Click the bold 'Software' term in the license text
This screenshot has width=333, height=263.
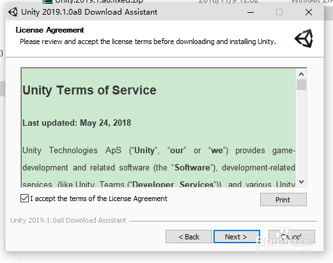click(x=192, y=168)
